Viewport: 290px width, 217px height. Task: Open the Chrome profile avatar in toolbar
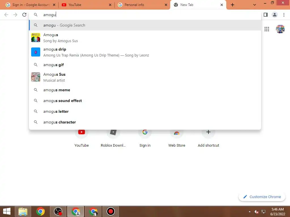click(x=275, y=15)
